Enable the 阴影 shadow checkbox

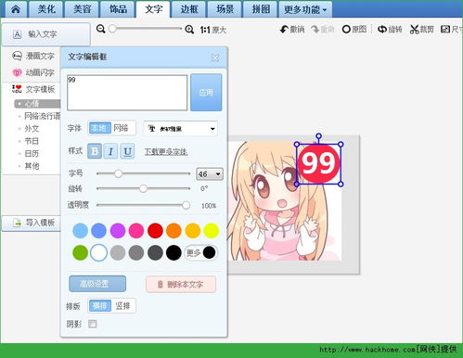pyautogui.click(x=92, y=324)
